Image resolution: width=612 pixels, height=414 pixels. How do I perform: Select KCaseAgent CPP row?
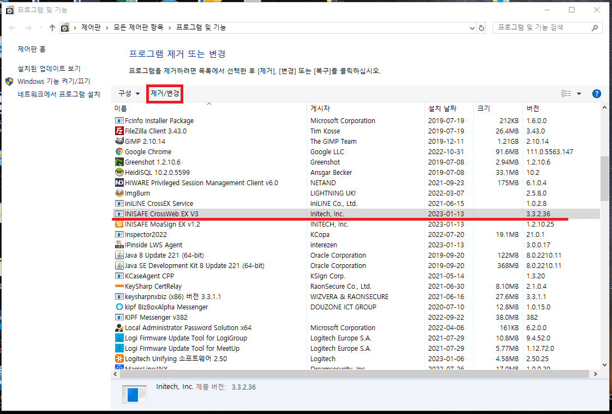[x=356, y=276]
